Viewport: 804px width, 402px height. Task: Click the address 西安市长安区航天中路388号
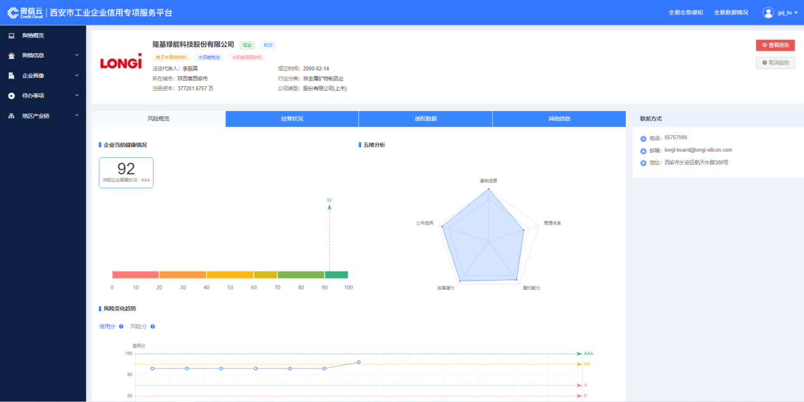[696, 163]
